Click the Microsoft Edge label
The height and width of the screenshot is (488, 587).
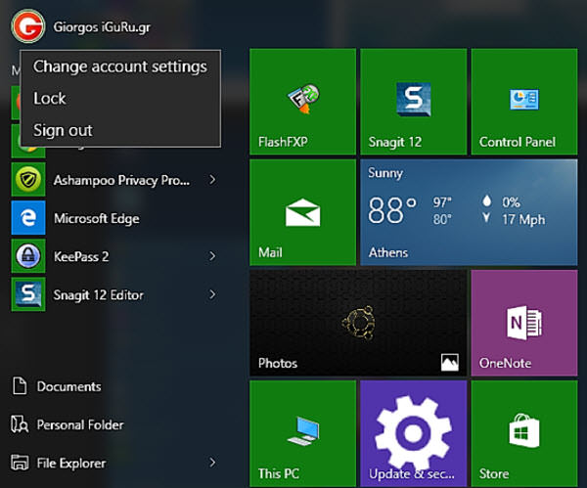point(97,218)
